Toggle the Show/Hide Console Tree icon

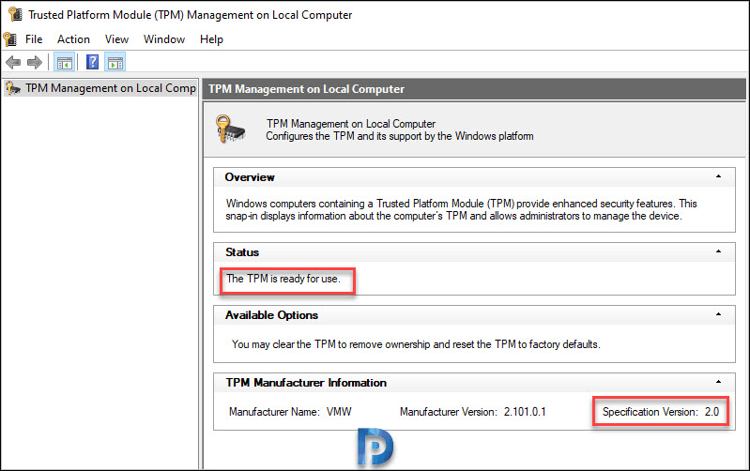pos(64,62)
